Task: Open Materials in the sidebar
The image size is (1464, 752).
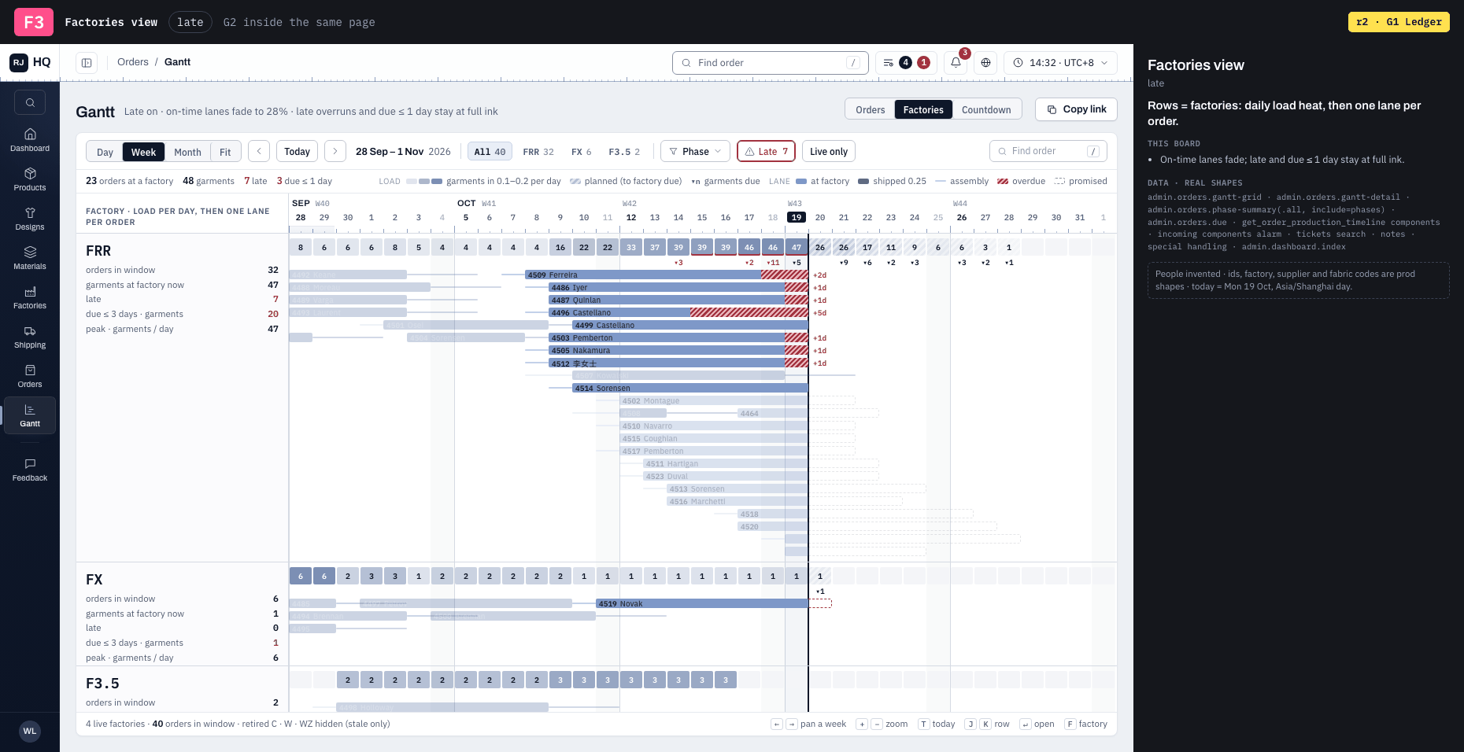Action: click(30, 258)
